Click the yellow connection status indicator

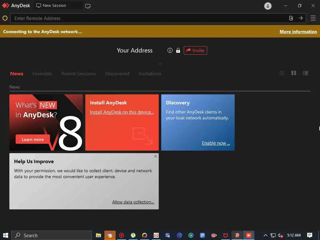click(x=5, y=18)
